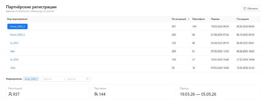This screenshot has height=101, width=263.
Task: Open 10let event link
Action: tap(13, 68)
